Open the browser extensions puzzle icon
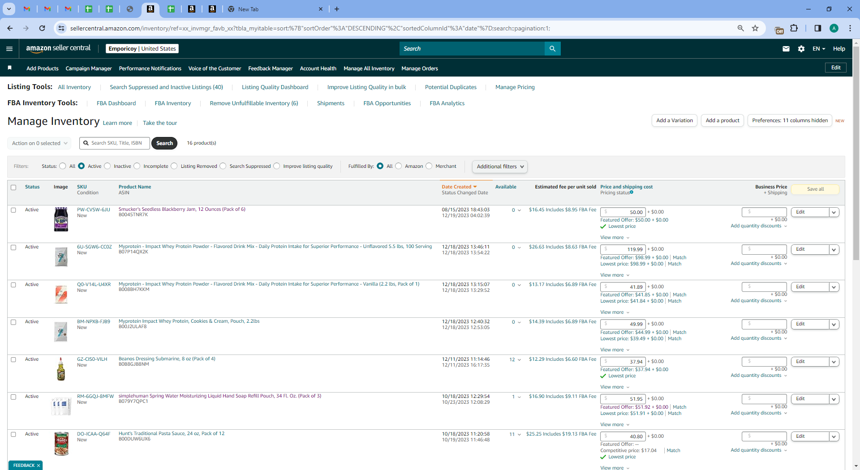The width and height of the screenshot is (860, 470). (x=794, y=28)
